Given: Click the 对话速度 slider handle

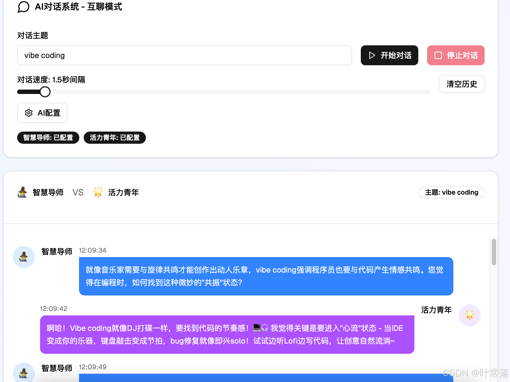Looking at the screenshot, I should 45,91.
